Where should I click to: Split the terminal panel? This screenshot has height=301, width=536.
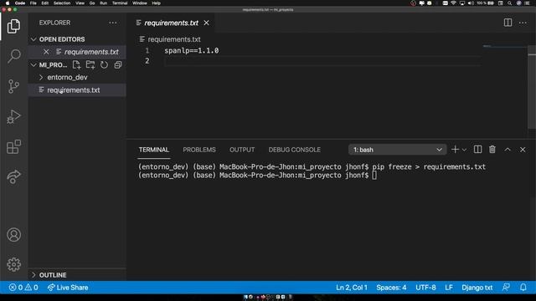pyautogui.click(x=477, y=150)
